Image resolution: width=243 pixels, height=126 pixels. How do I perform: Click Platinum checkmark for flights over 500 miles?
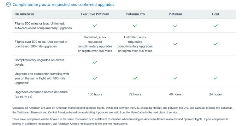tap(175, 44)
